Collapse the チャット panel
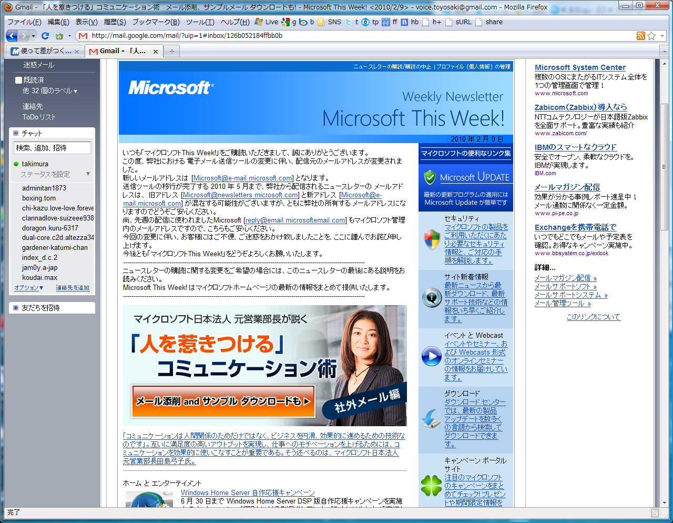The height and width of the screenshot is (523, 673). coord(16,133)
